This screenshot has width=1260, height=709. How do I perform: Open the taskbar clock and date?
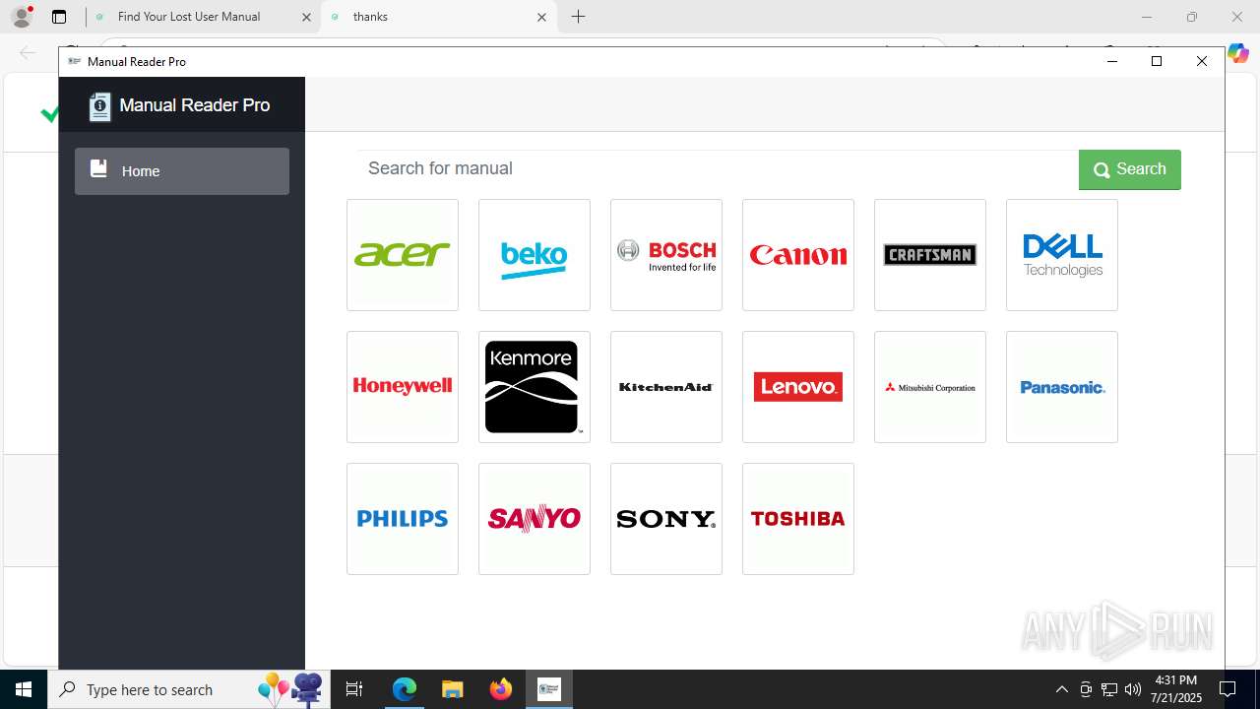tap(1176, 689)
